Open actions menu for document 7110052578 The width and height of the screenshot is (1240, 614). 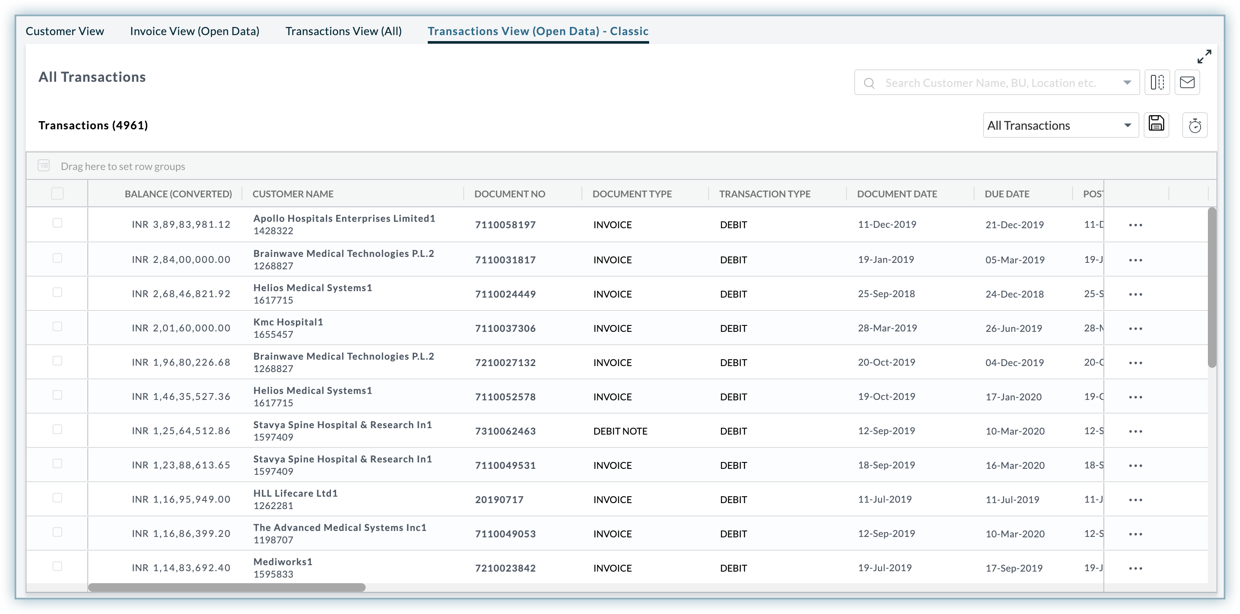click(x=1136, y=397)
